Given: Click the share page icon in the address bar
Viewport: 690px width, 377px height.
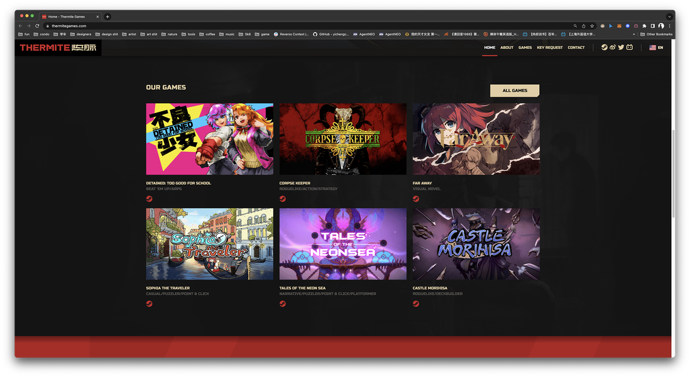Looking at the screenshot, I should coord(584,26).
